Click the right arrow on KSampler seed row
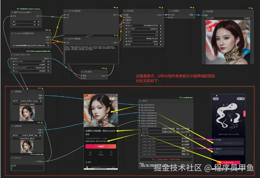 (161, 25)
